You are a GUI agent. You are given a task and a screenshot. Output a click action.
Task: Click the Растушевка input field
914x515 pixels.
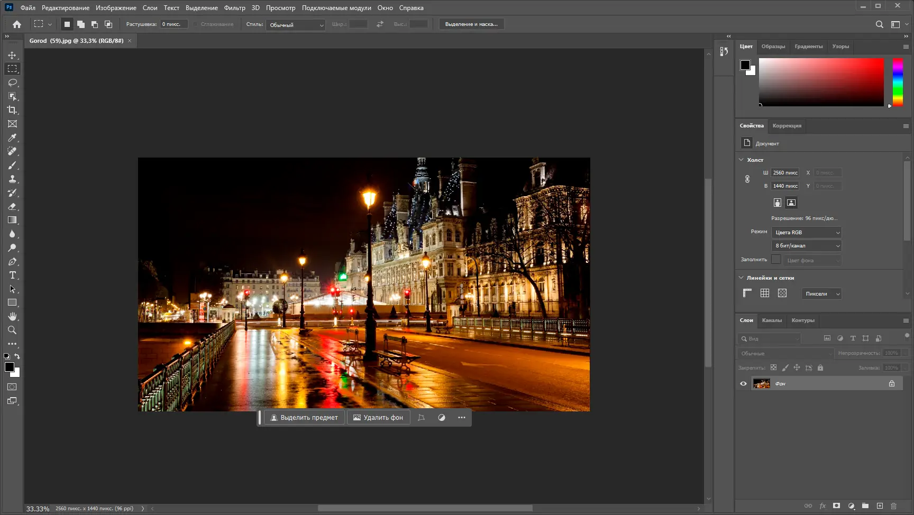173,24
